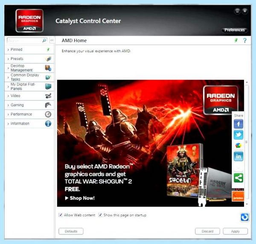Click the Apply button
The height and width of the screenshot is (244, 256).
coord(235,231)
